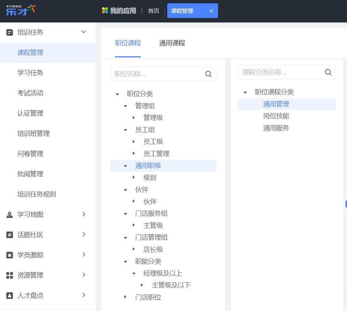This screenshot has width=347, height=311.
Task: Click the 我的应用 colorful apps icon
Action: coord(105,11)
